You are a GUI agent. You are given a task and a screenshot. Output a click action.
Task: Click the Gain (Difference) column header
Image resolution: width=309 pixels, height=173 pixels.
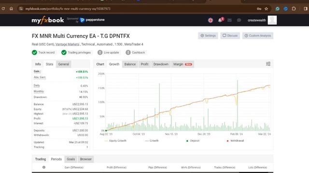click(x=74, y=168)
